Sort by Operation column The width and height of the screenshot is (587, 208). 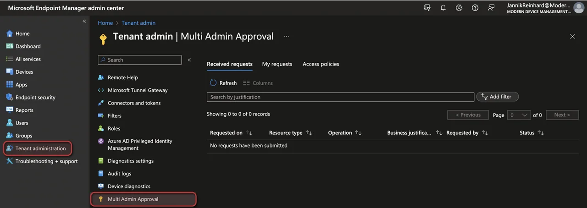(345, 133)
